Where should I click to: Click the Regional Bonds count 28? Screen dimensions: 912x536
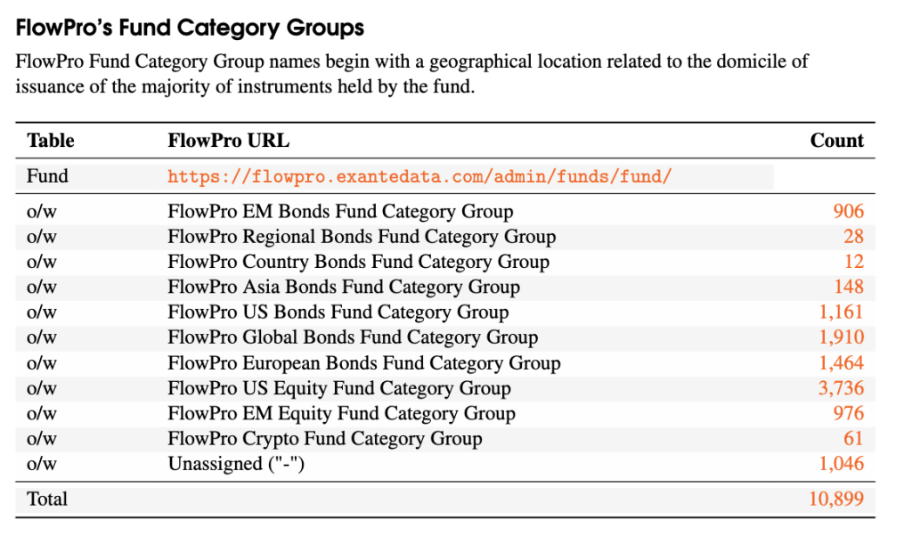tap(853, 237)
